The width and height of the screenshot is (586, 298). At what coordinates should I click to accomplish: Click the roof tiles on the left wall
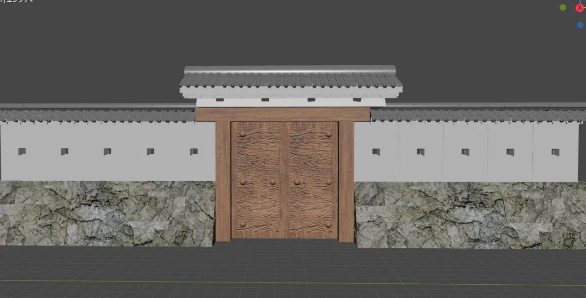click(x=98, y=116)
